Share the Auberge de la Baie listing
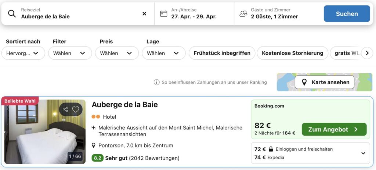Viewport: 376px width, 170px height. coord(66,109)
